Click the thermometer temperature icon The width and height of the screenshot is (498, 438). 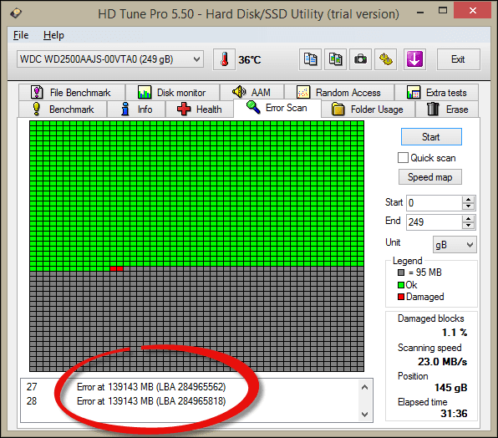coord(224,59)
